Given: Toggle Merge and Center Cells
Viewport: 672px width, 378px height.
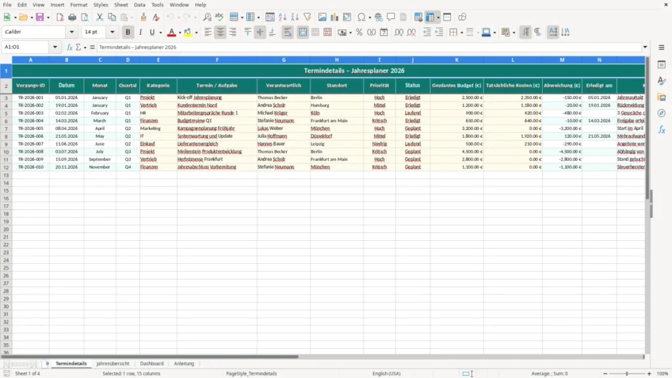Looking at the screenshot, I should point(303,32).
